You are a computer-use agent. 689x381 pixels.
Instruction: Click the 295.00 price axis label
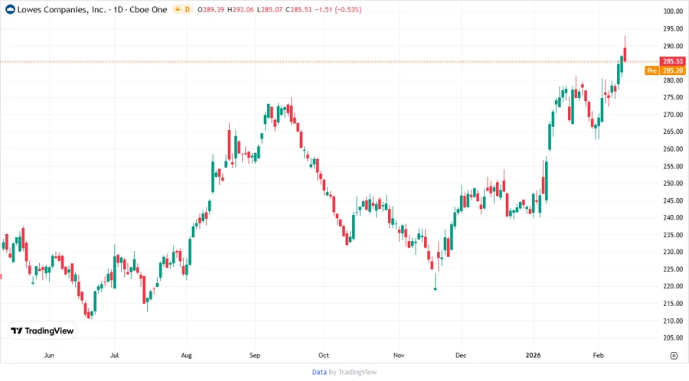coord(673,28)
